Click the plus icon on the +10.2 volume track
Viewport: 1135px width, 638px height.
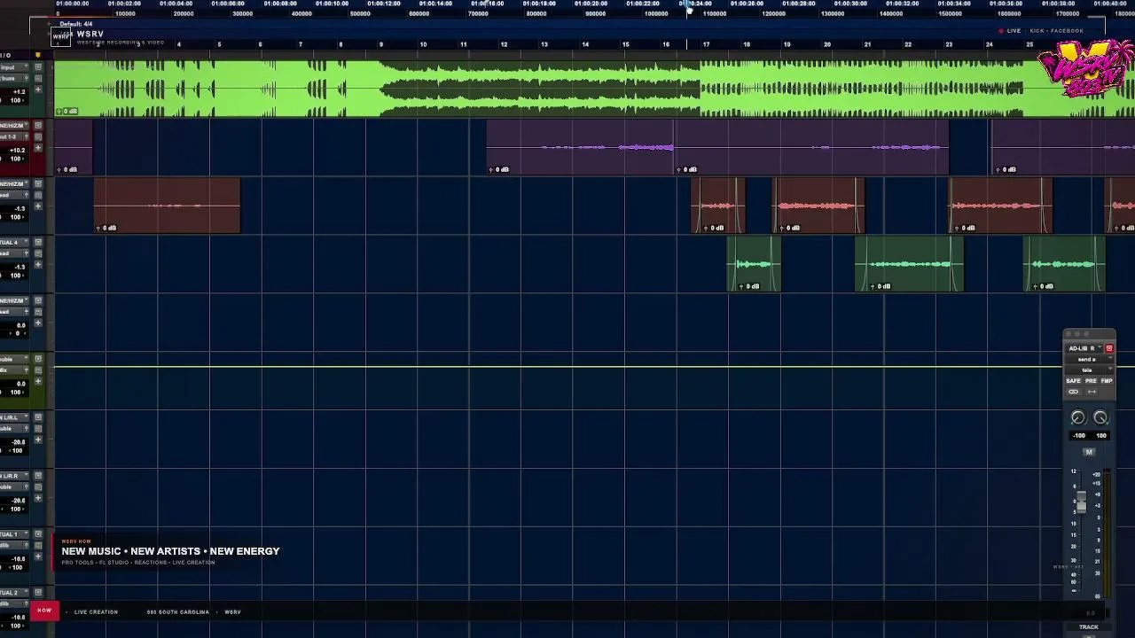click(x=38, y=148)
